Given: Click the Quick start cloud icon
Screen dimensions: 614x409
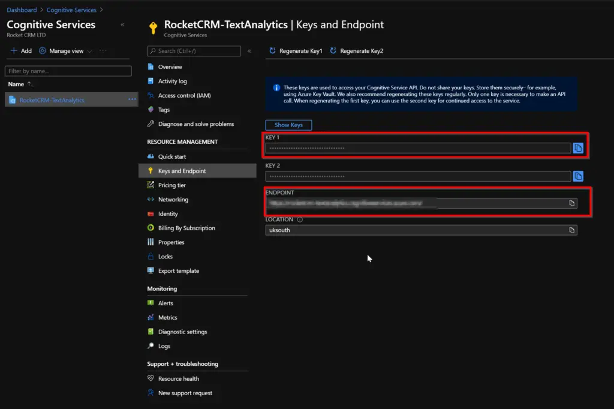Looking at the screenshot, I should (x=151, y=157).
